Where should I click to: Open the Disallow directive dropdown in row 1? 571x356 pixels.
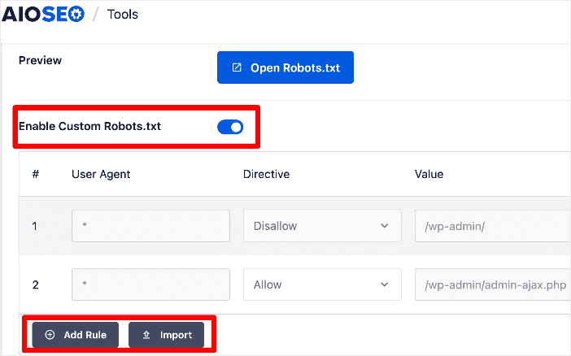click(322, 226)
